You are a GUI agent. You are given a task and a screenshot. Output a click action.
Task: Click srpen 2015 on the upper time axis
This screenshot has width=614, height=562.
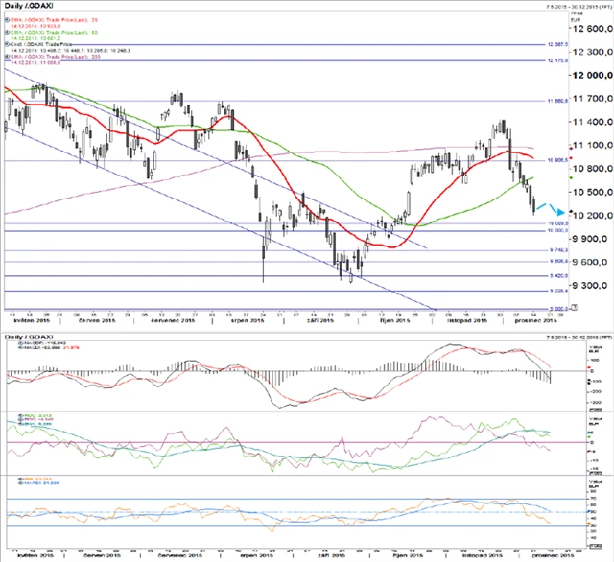point(248,320)
